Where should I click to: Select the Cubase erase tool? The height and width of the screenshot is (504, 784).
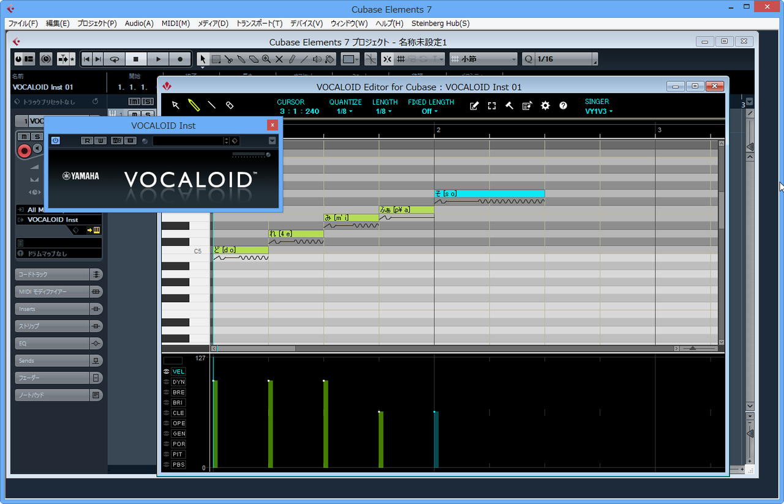(254, 59)
